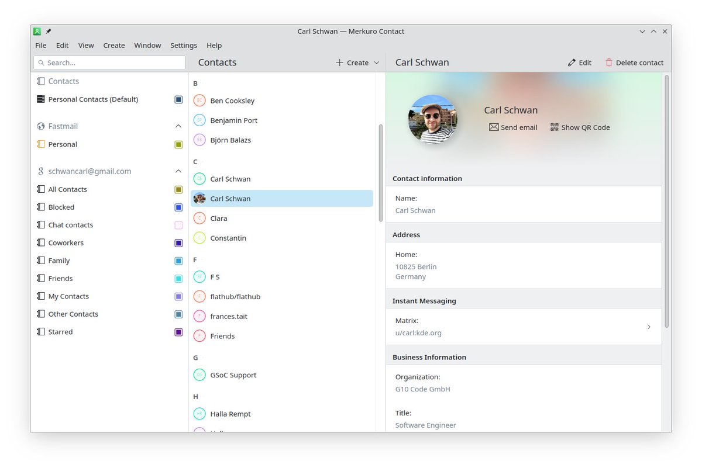Click the Fastmail Personal address book icon
This screenshot has height=468, width=702.
click(40, 144)
